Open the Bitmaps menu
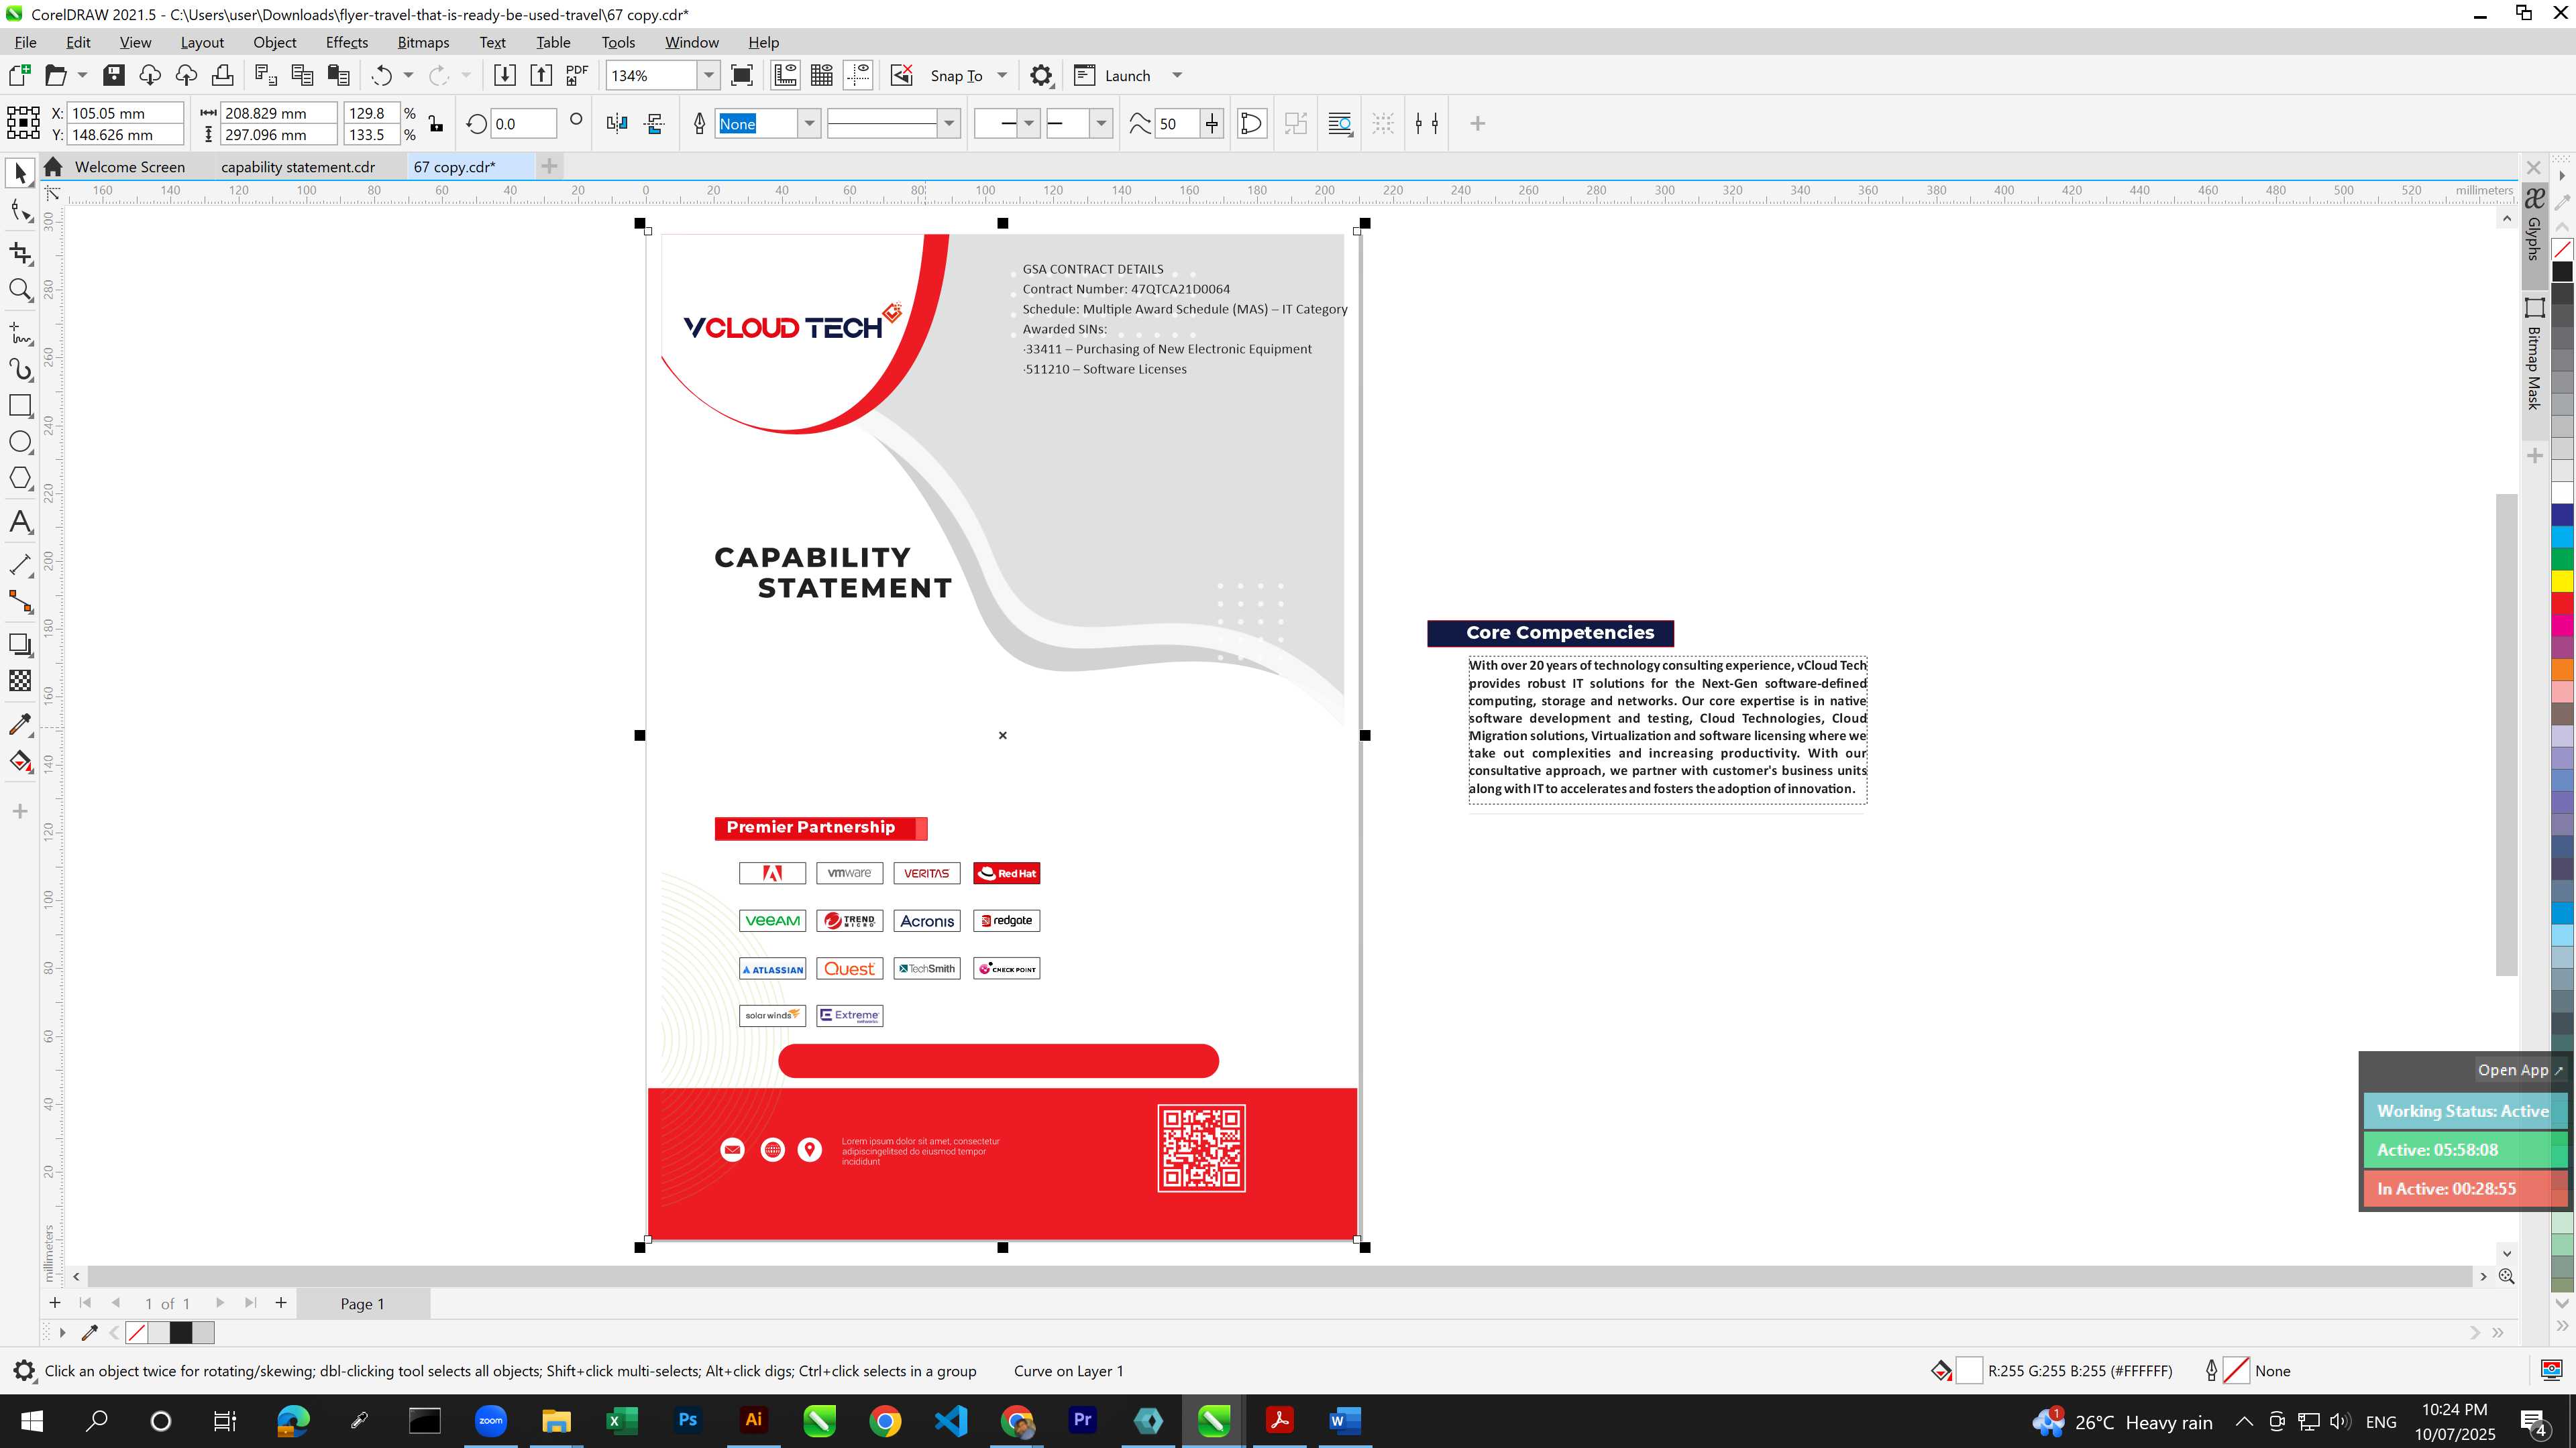Screen dimensions: 2576x1448 point(423,42)
